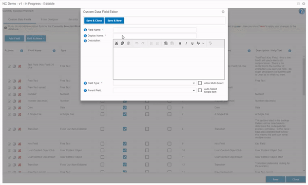Uncheck the ticked checkbox in the Key Field row
Viewport: 308px width, 185px height.
point(125,143)
